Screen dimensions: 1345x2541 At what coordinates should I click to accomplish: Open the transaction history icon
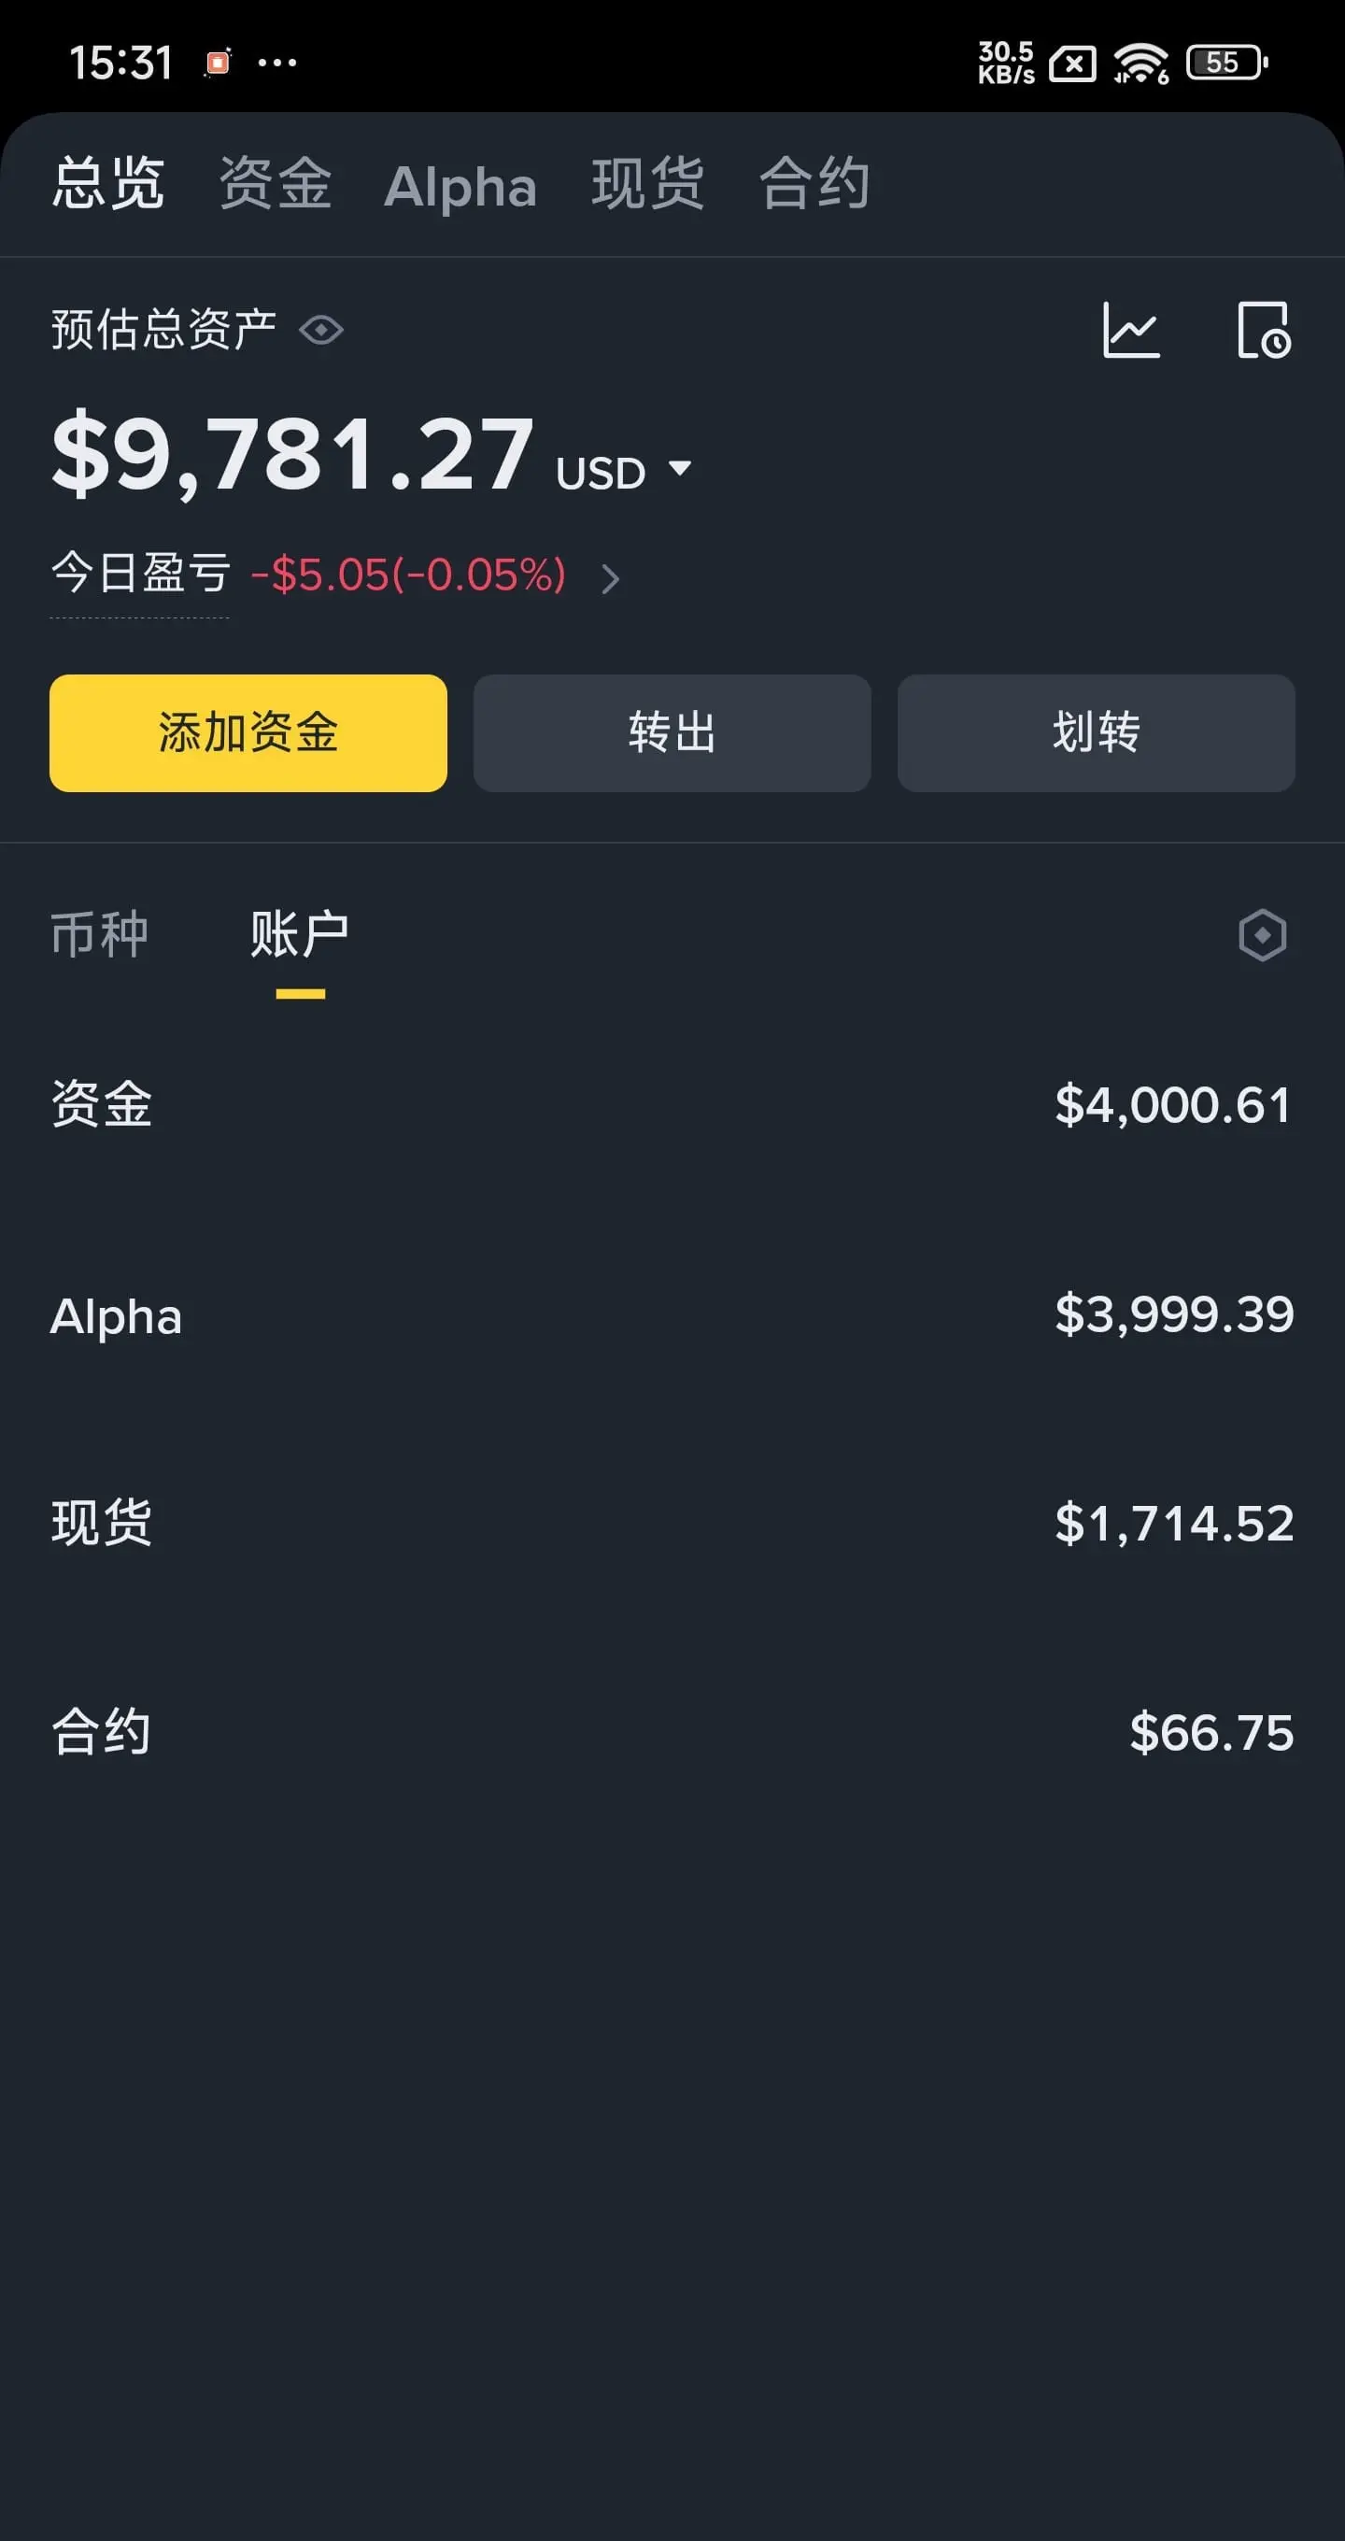pyautogui.click(x=1263, y=331)
